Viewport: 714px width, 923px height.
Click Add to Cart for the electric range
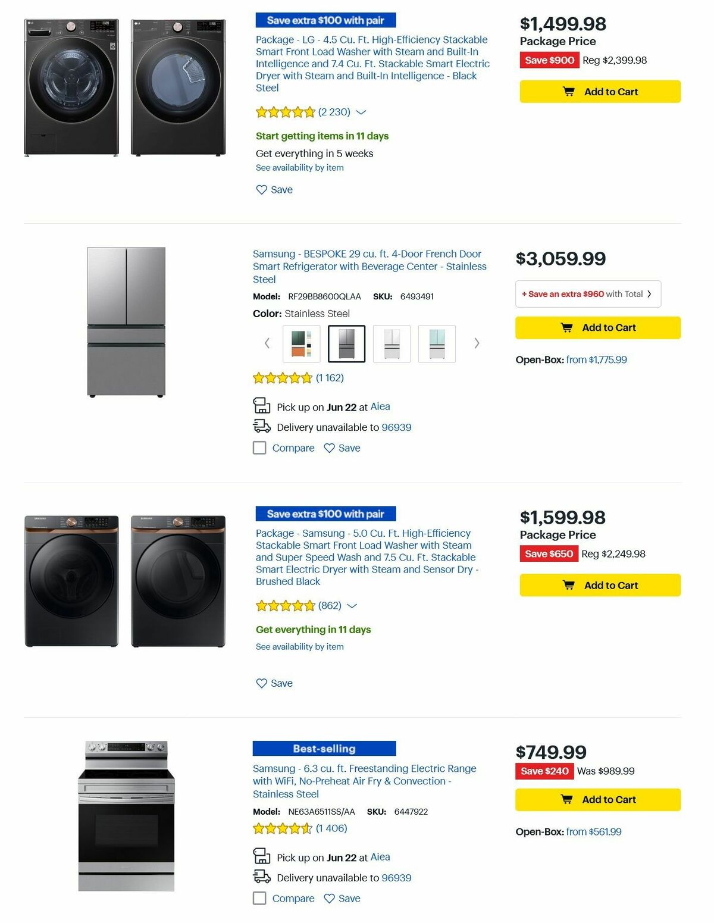click(x=598, y=799)
